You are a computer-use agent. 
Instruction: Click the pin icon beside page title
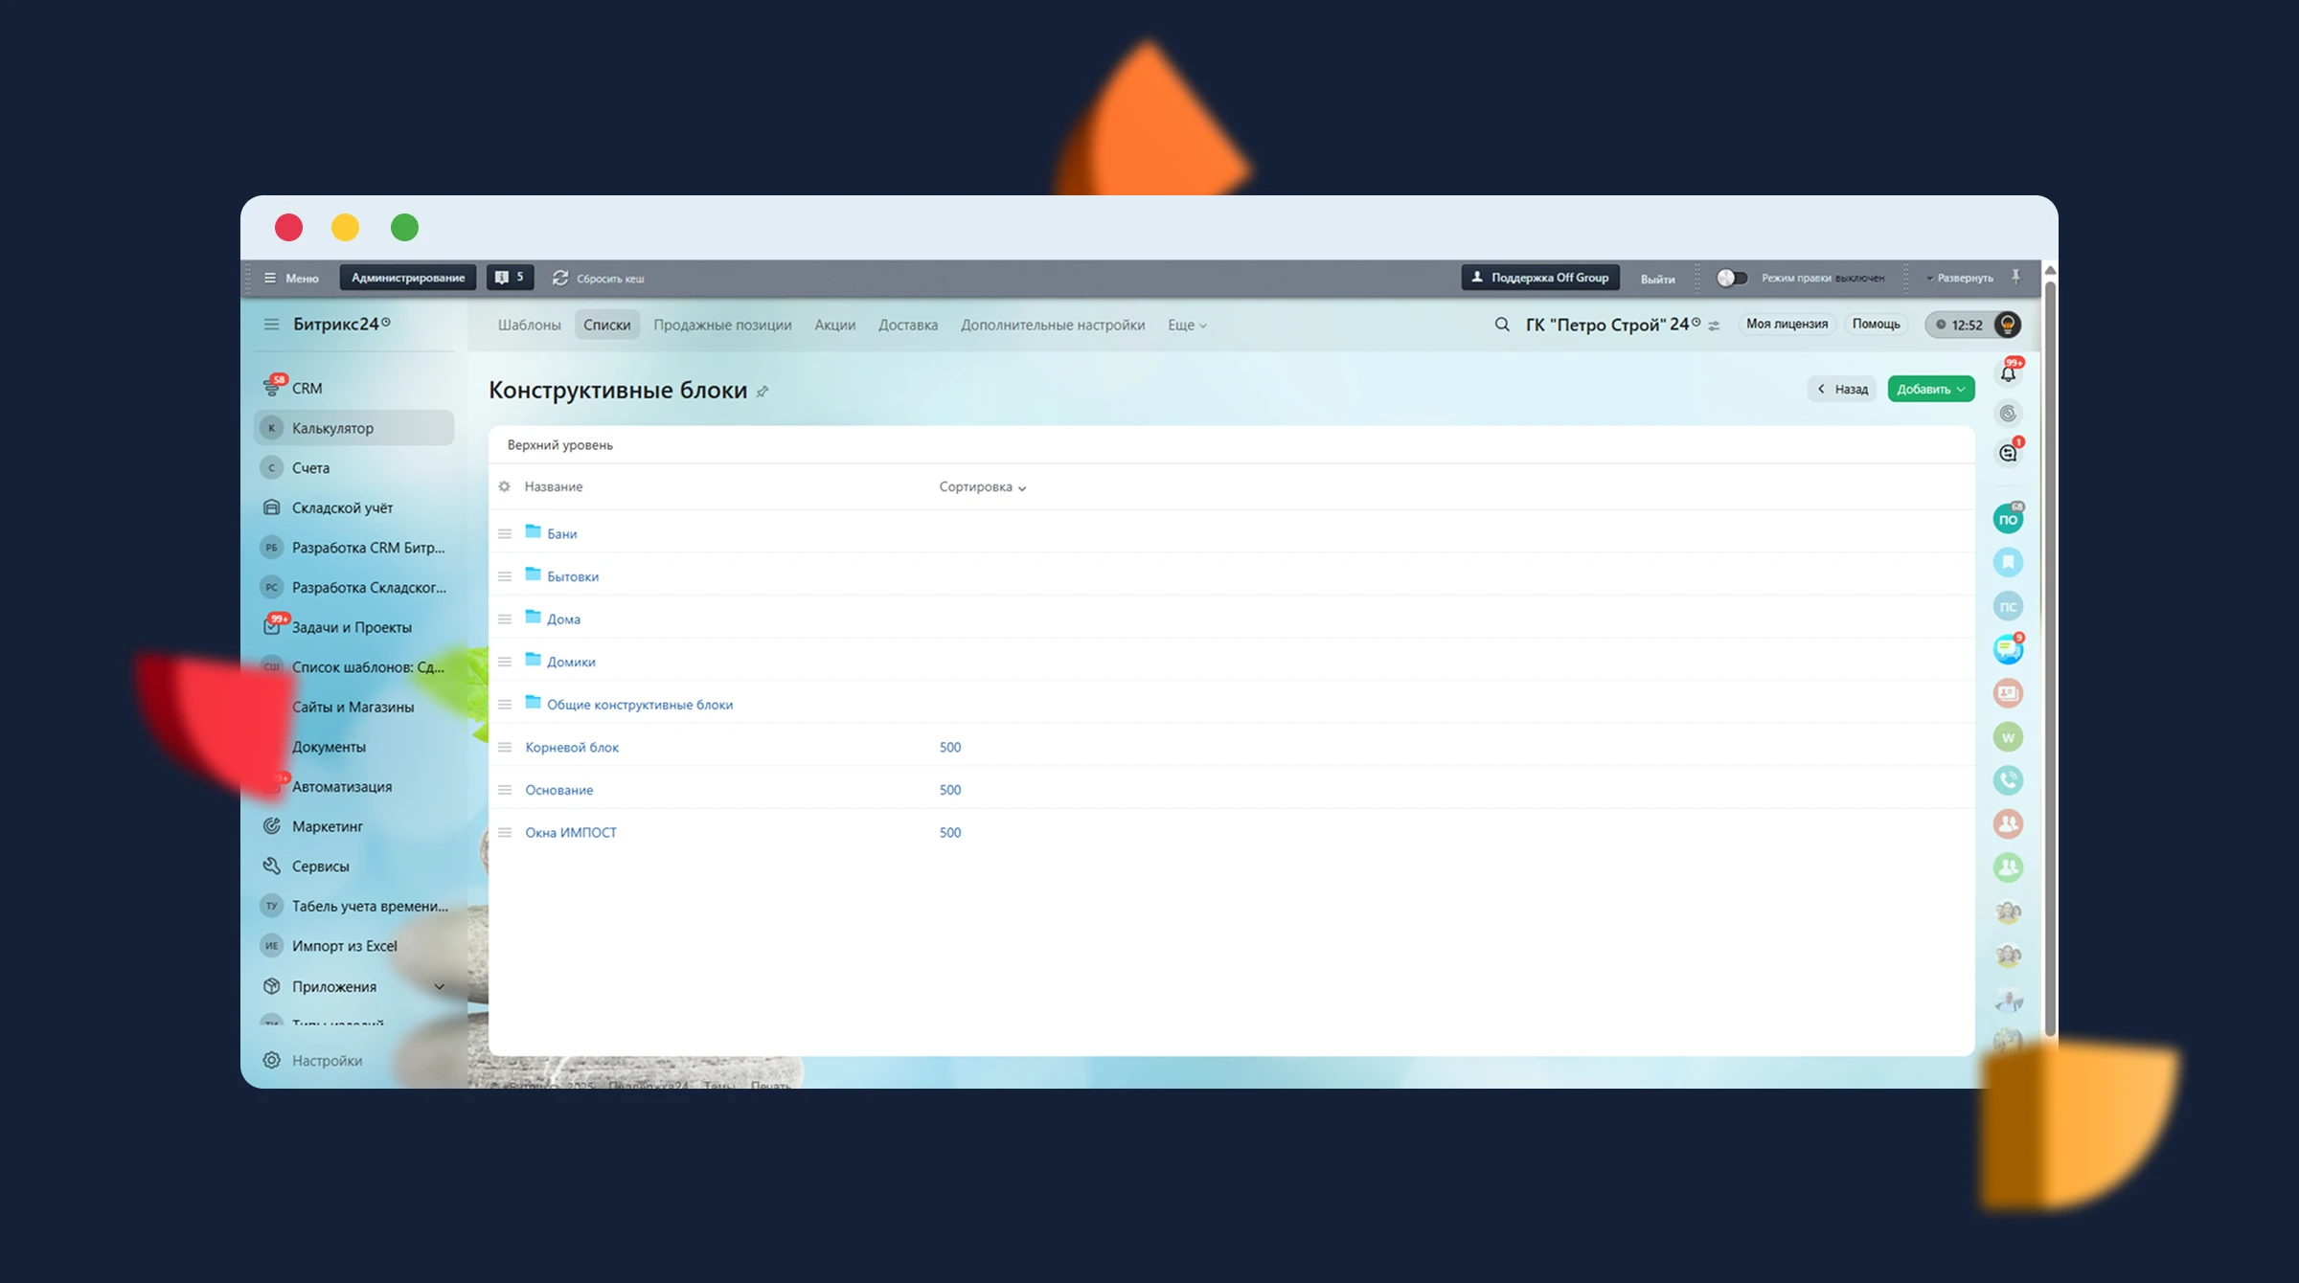coord(763,392)
